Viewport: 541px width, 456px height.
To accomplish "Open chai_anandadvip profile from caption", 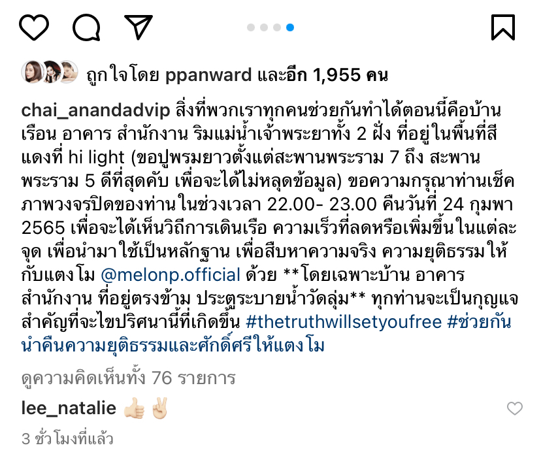I will click(x=95, y=110).
